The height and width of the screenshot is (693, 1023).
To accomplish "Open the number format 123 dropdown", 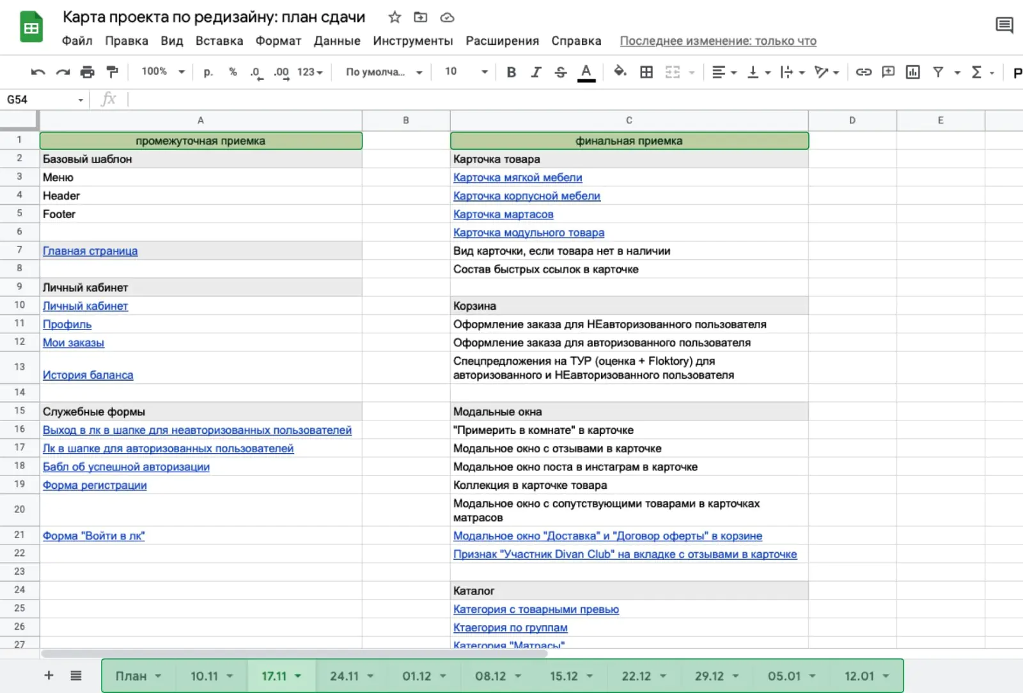I will [310, 72].
